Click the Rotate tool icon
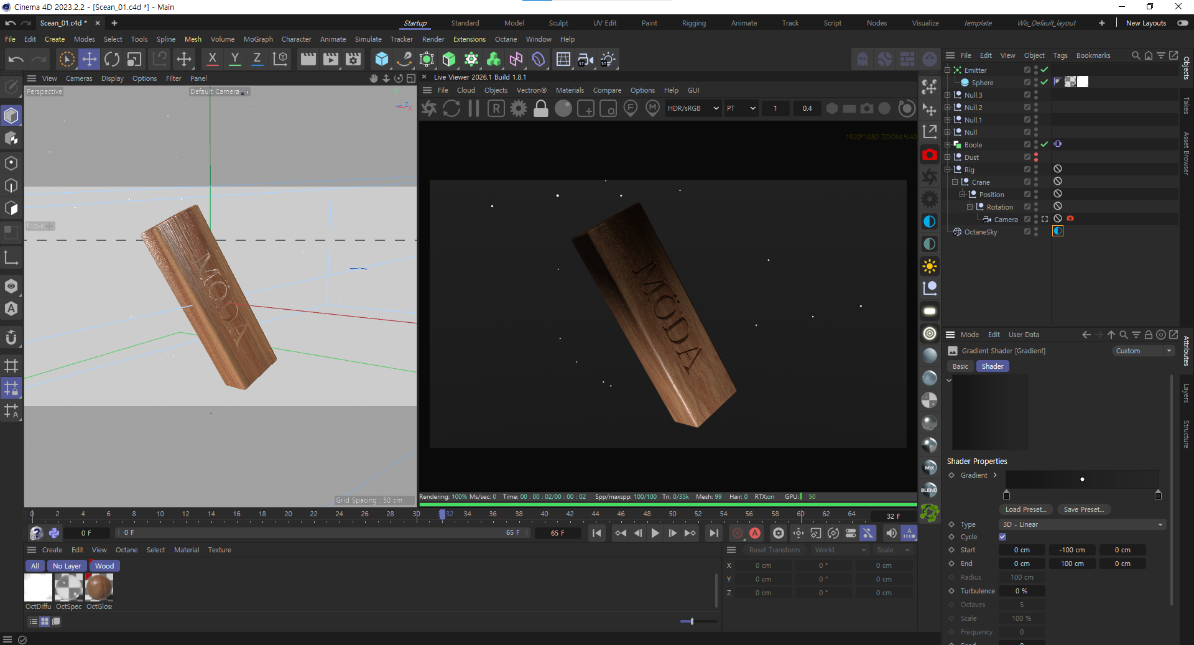 pos(112,59)
